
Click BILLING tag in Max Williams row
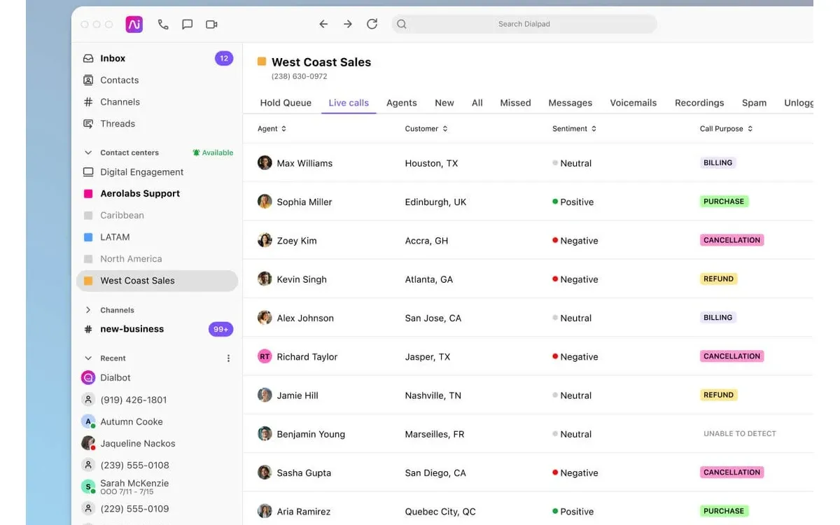[x=718, y=162]
